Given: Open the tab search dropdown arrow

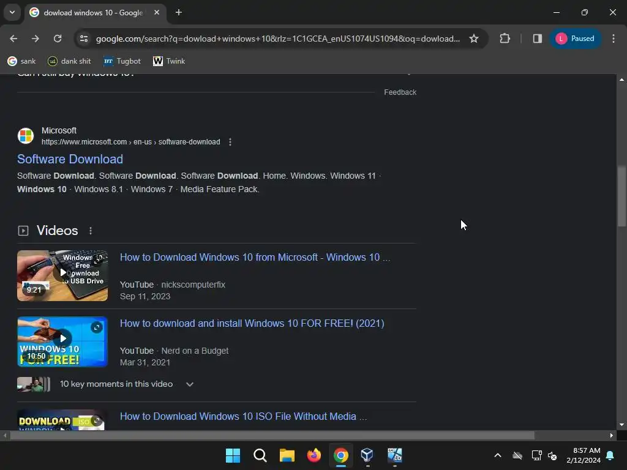Looking at the screenshot, I should point(12,12).
